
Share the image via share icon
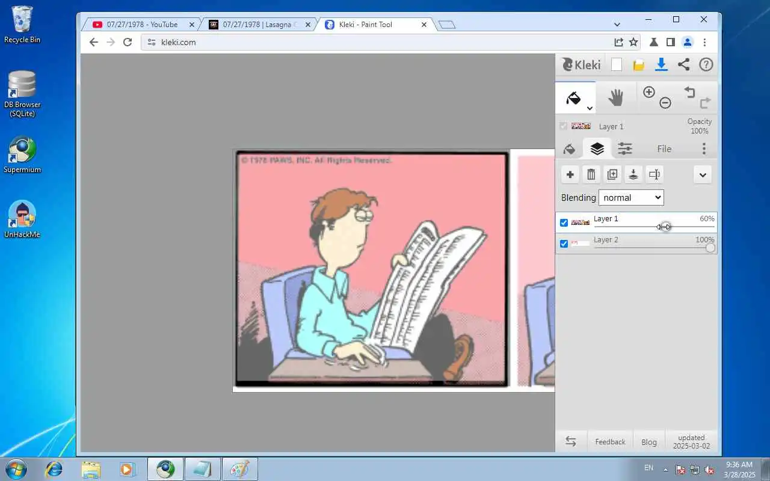click(683, 64)
